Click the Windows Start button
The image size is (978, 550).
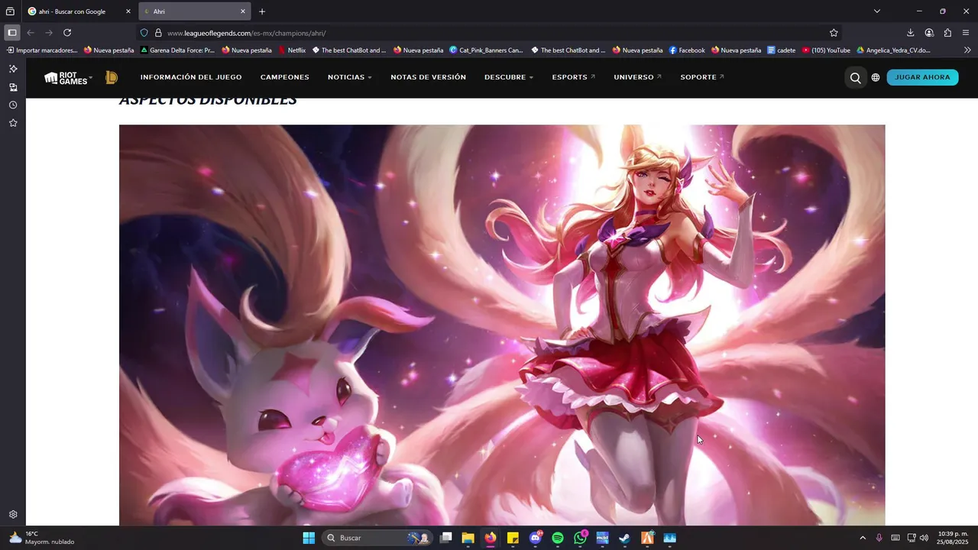(309, 538)
